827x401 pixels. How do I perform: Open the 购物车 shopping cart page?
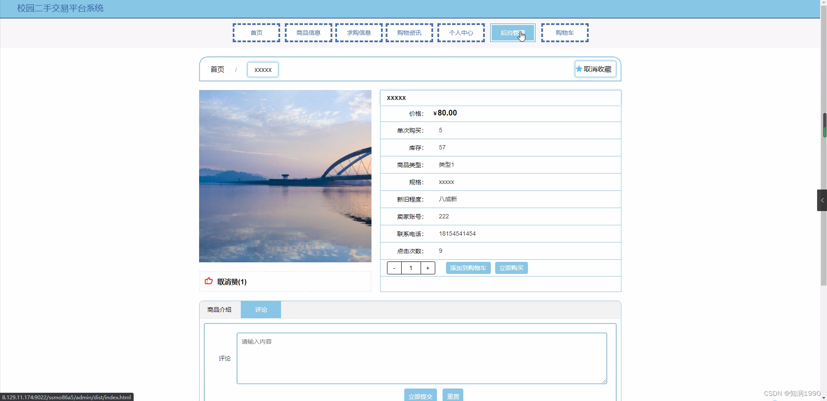(x=565, y=32)
